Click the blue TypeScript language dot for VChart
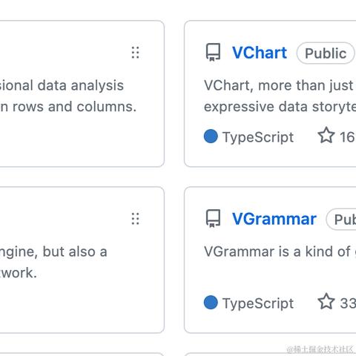The image size is (356, 356). [211, 136]
